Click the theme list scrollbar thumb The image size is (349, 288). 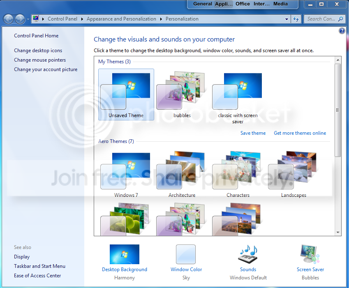pos(337,110)
